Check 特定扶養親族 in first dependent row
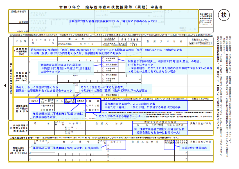 [x=103, y=64]
